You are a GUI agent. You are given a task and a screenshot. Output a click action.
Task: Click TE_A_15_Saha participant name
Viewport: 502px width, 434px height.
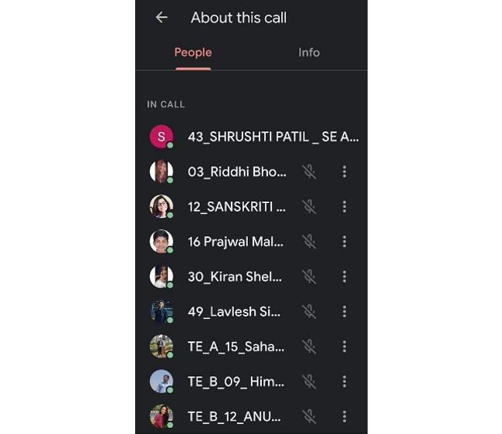[x=236, y=347]
